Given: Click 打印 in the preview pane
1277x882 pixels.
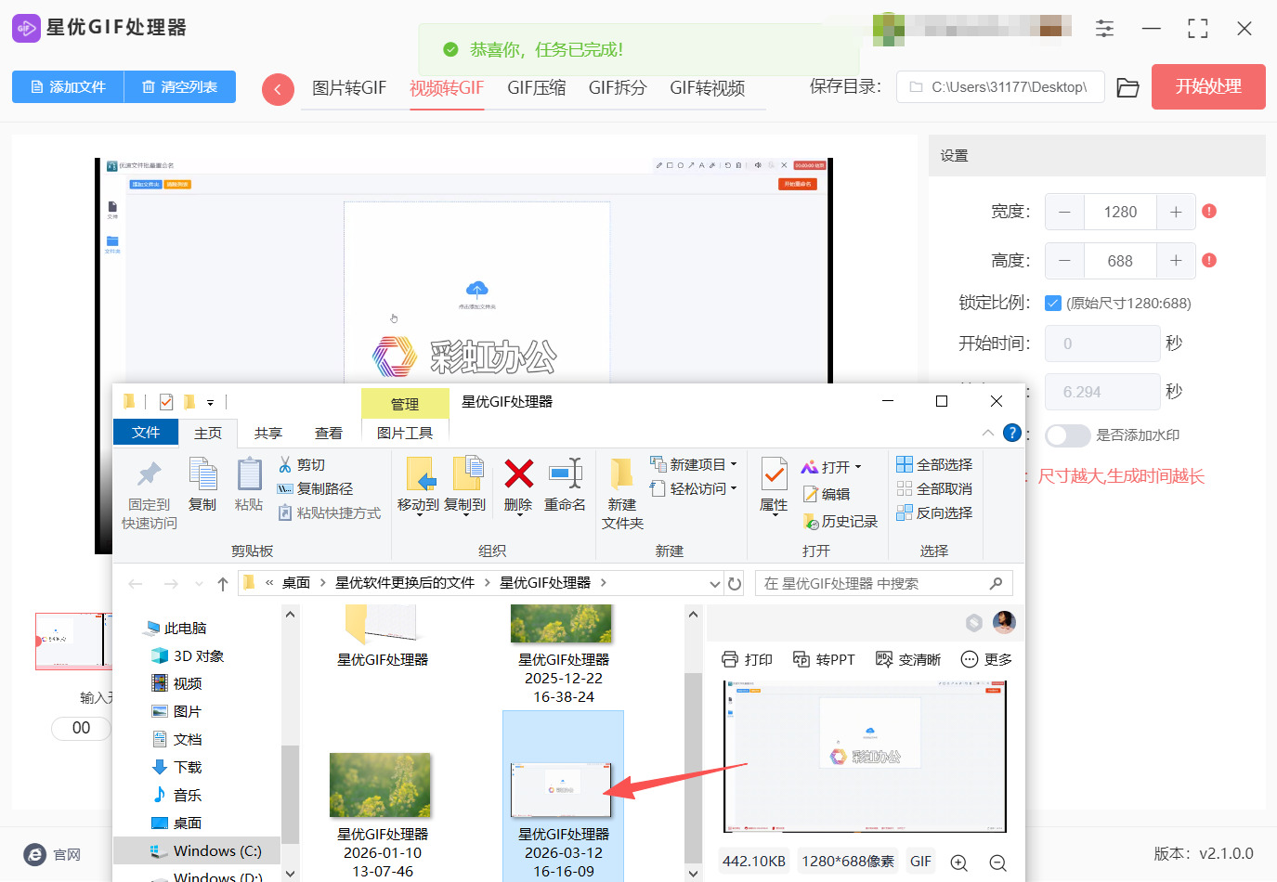Looking at the screenshot, I should [748, 659].
